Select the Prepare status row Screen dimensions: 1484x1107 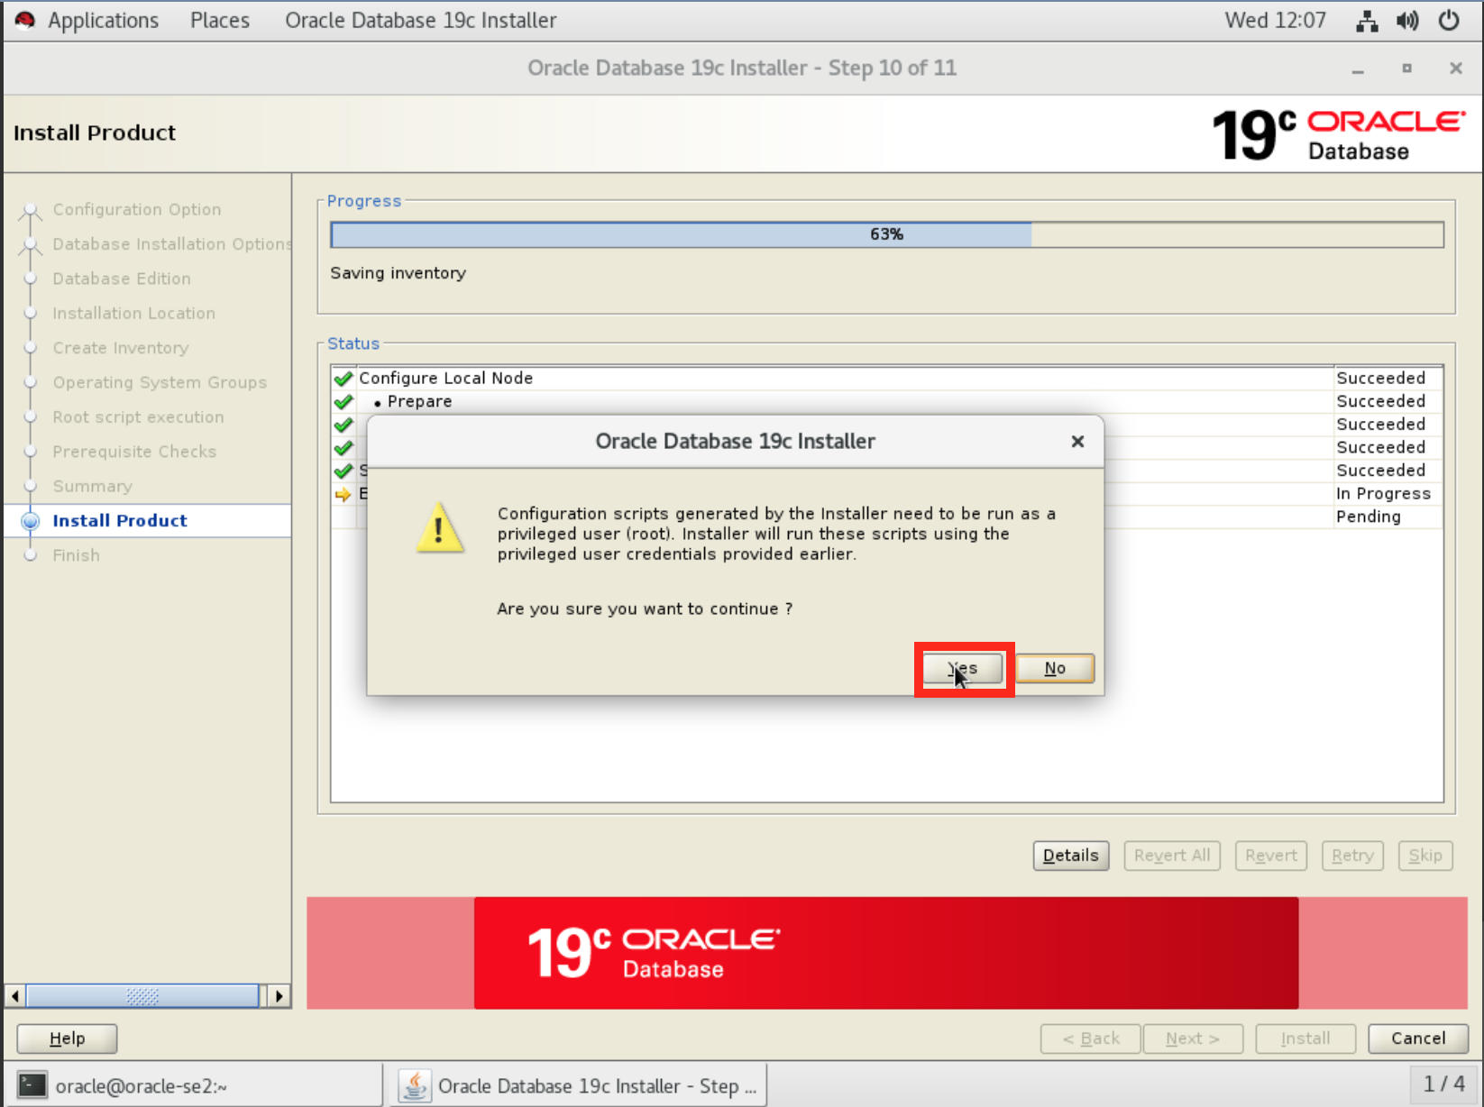point(887,402)
